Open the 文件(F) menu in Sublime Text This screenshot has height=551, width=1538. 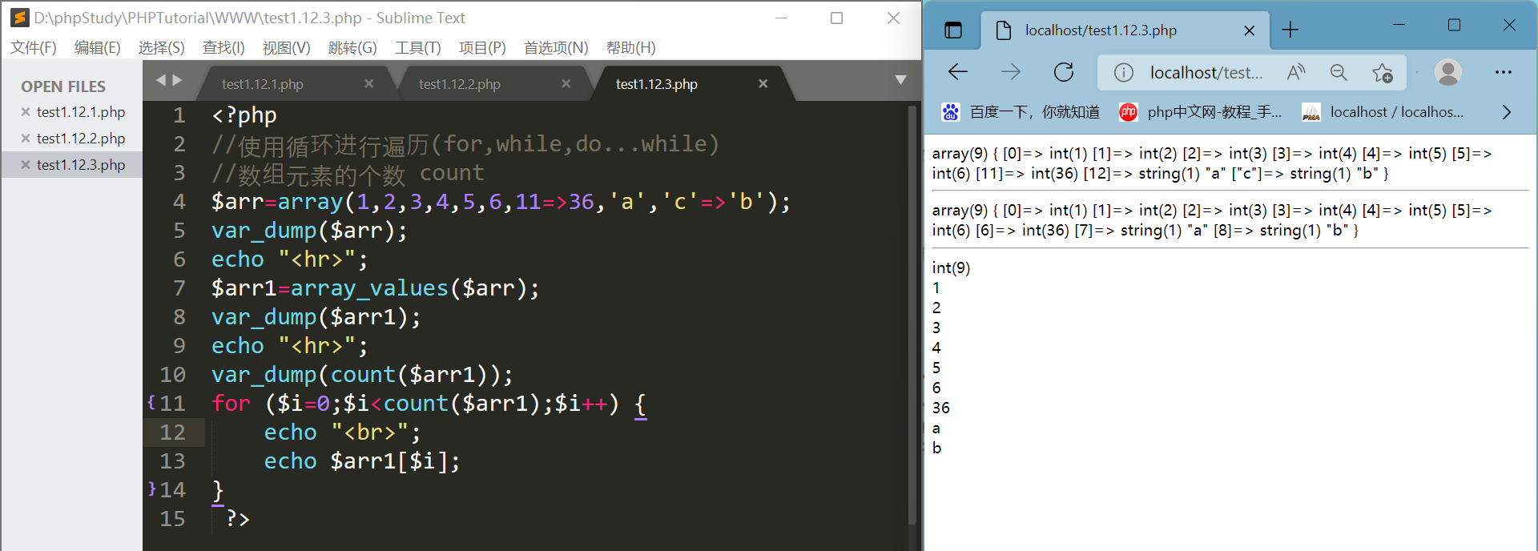(x=33, y=47)
